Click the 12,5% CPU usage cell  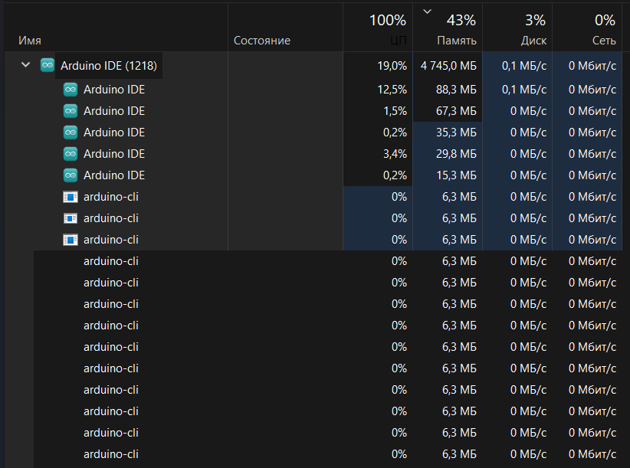(392, 90)
